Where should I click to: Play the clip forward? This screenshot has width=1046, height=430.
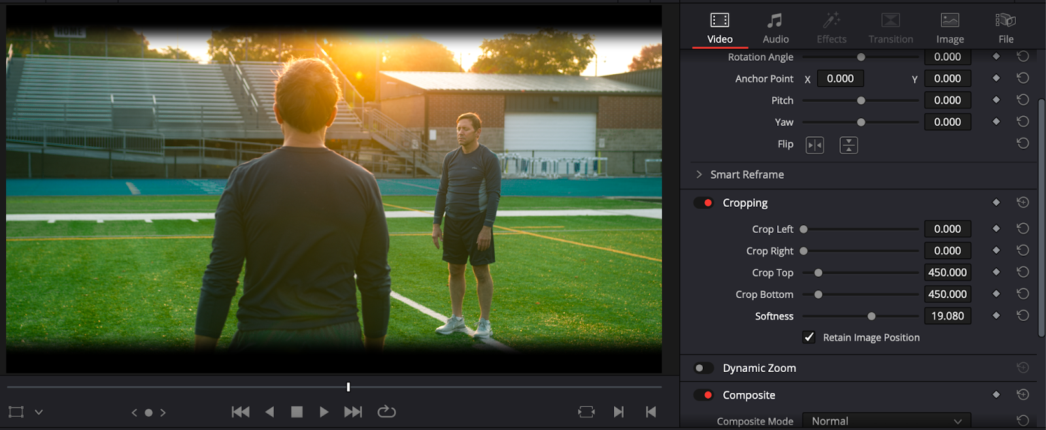(324, 412)
